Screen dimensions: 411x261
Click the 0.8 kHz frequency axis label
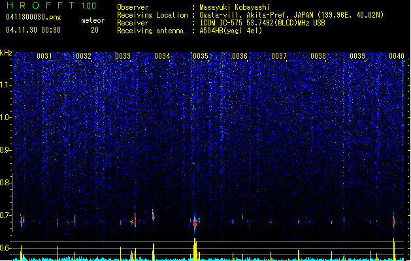tap(5, 183)
